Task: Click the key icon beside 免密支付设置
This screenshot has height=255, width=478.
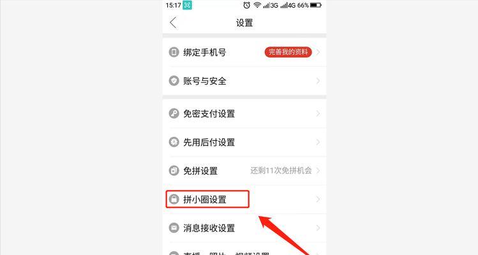Action: tap(174, 113)
